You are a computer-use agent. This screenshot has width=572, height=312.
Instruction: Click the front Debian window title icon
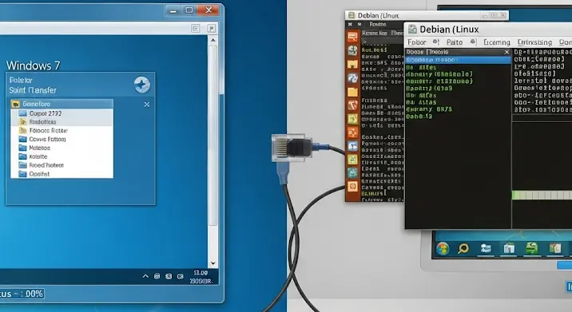click(x=412, y=30)
